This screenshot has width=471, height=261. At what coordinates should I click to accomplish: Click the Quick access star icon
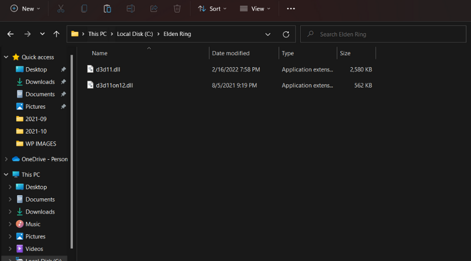(x=16, y=57)
